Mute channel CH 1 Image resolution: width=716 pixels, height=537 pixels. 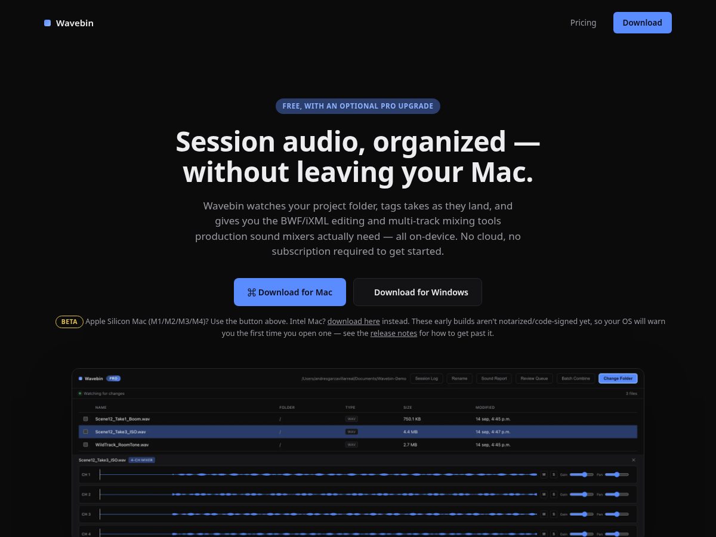point(544,475)
